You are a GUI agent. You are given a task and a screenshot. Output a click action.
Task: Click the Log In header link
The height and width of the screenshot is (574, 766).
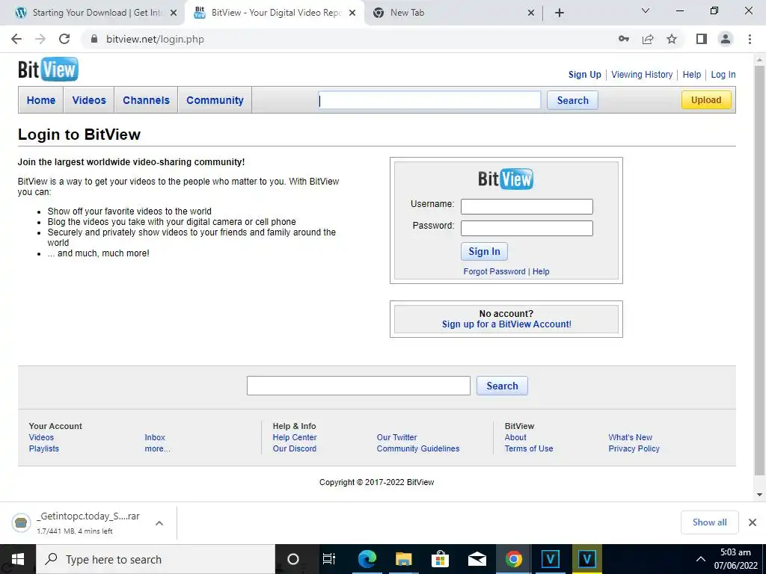pyautogui.click(x=723, y=75)
